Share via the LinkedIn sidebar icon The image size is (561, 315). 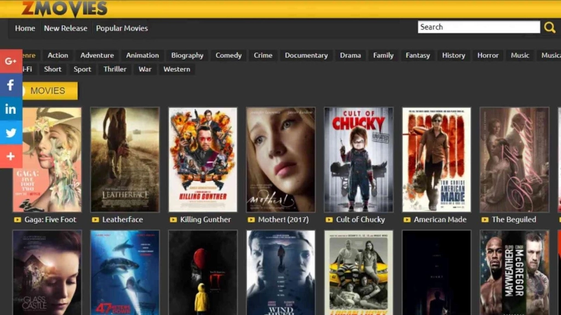tap(11, 109)
